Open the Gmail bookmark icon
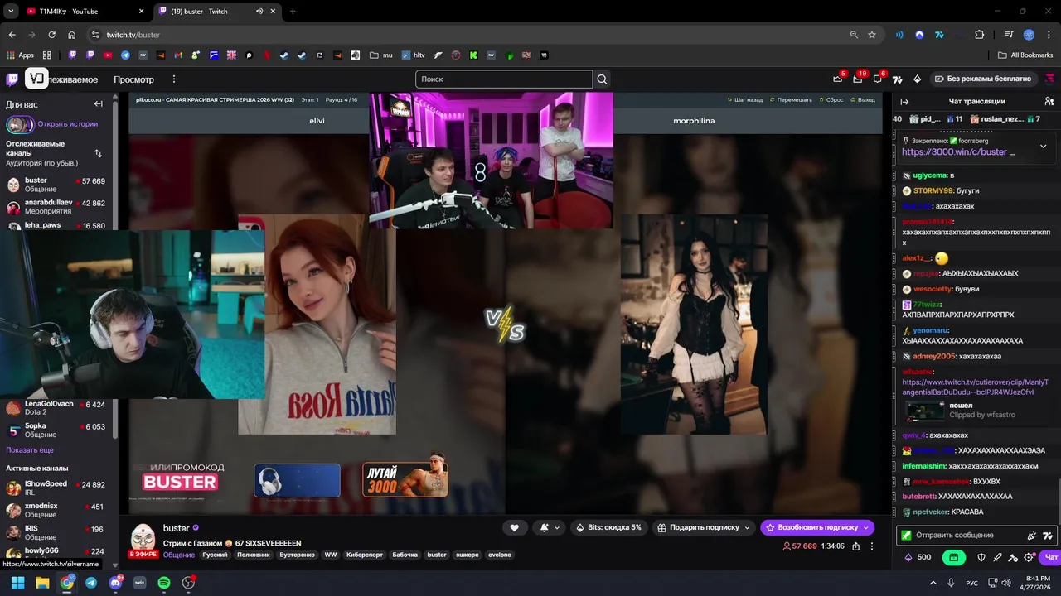Image resolution: width=1061 pixels, height=596 pixels. click(x=178, y=55)
